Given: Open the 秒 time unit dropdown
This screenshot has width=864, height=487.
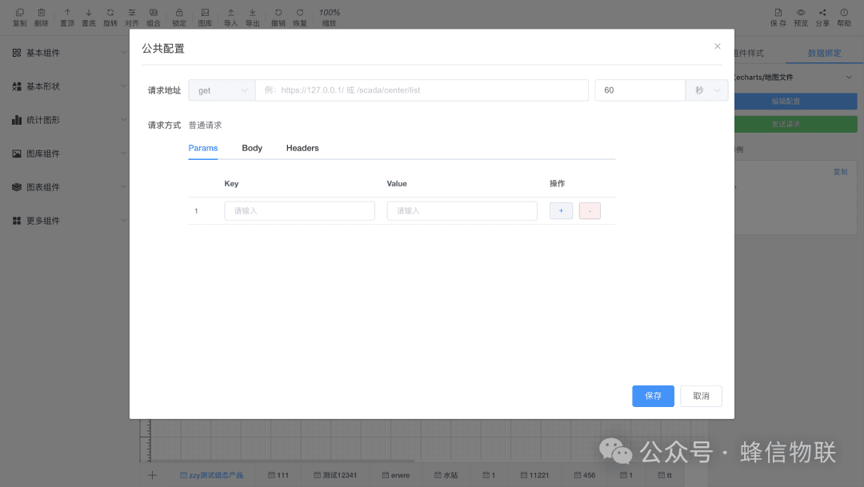Looking at the screenshot, I should click(707, 90).
